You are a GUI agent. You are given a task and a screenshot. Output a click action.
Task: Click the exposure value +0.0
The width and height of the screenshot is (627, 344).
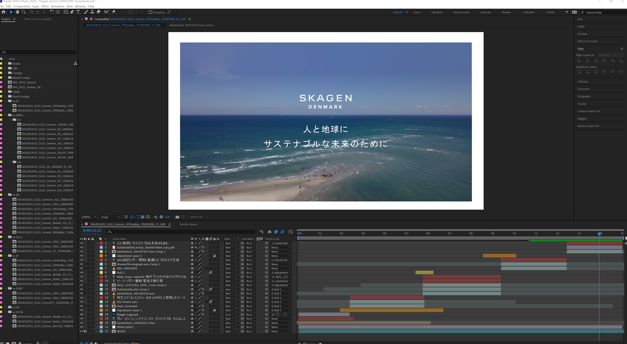(167, 217)
